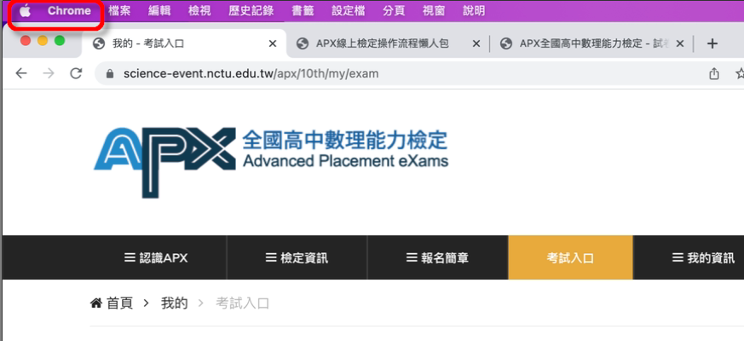Click the yellow minimize window button

click(43, 41)
